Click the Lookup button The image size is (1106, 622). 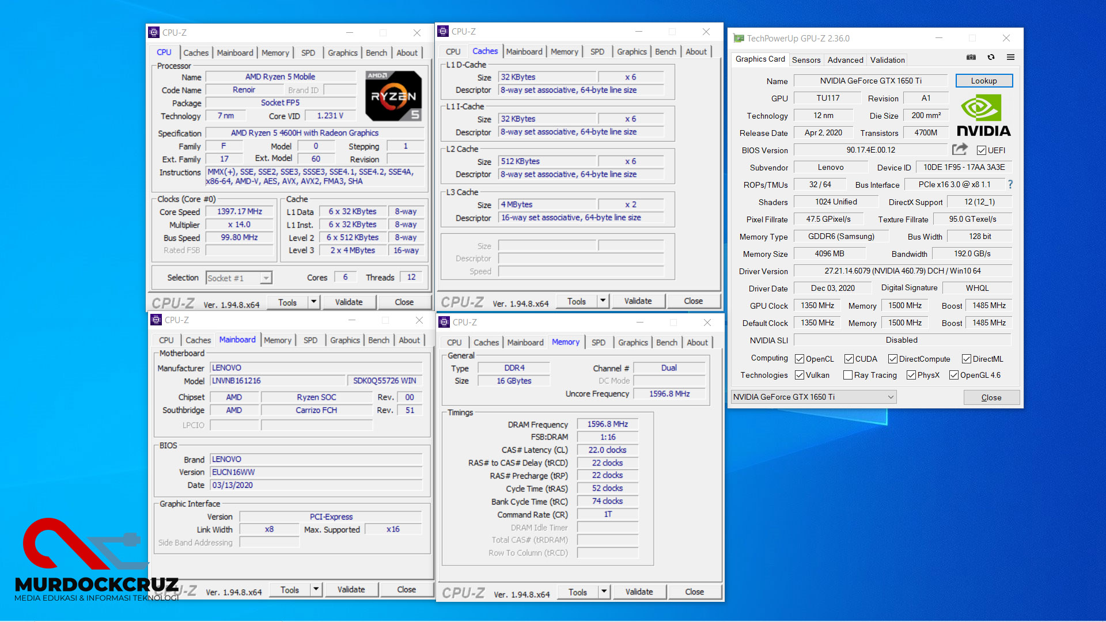click(x=983, y=81)
